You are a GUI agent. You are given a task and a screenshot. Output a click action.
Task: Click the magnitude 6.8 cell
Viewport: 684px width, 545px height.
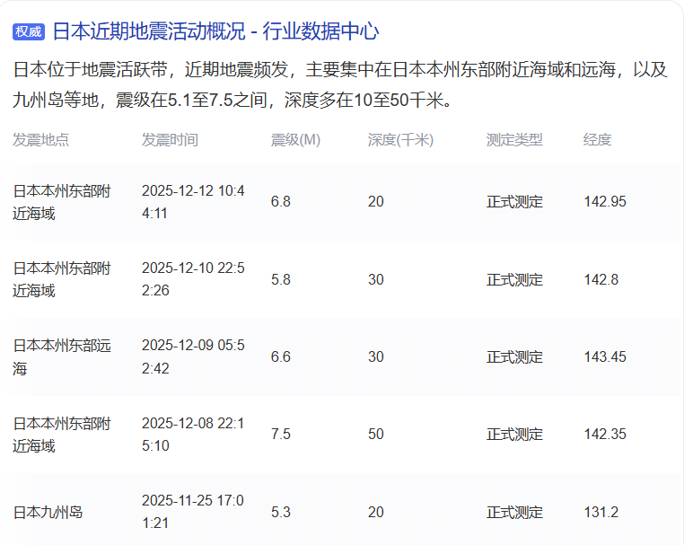pos(281,202)
